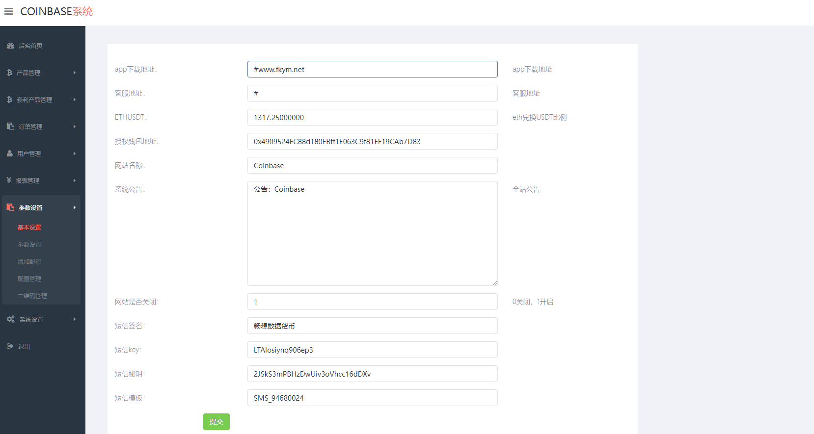Viewport: 814px width, 434px height.
Task: Focus the 授权钱包地址 input field
Action: click(373, 141)
